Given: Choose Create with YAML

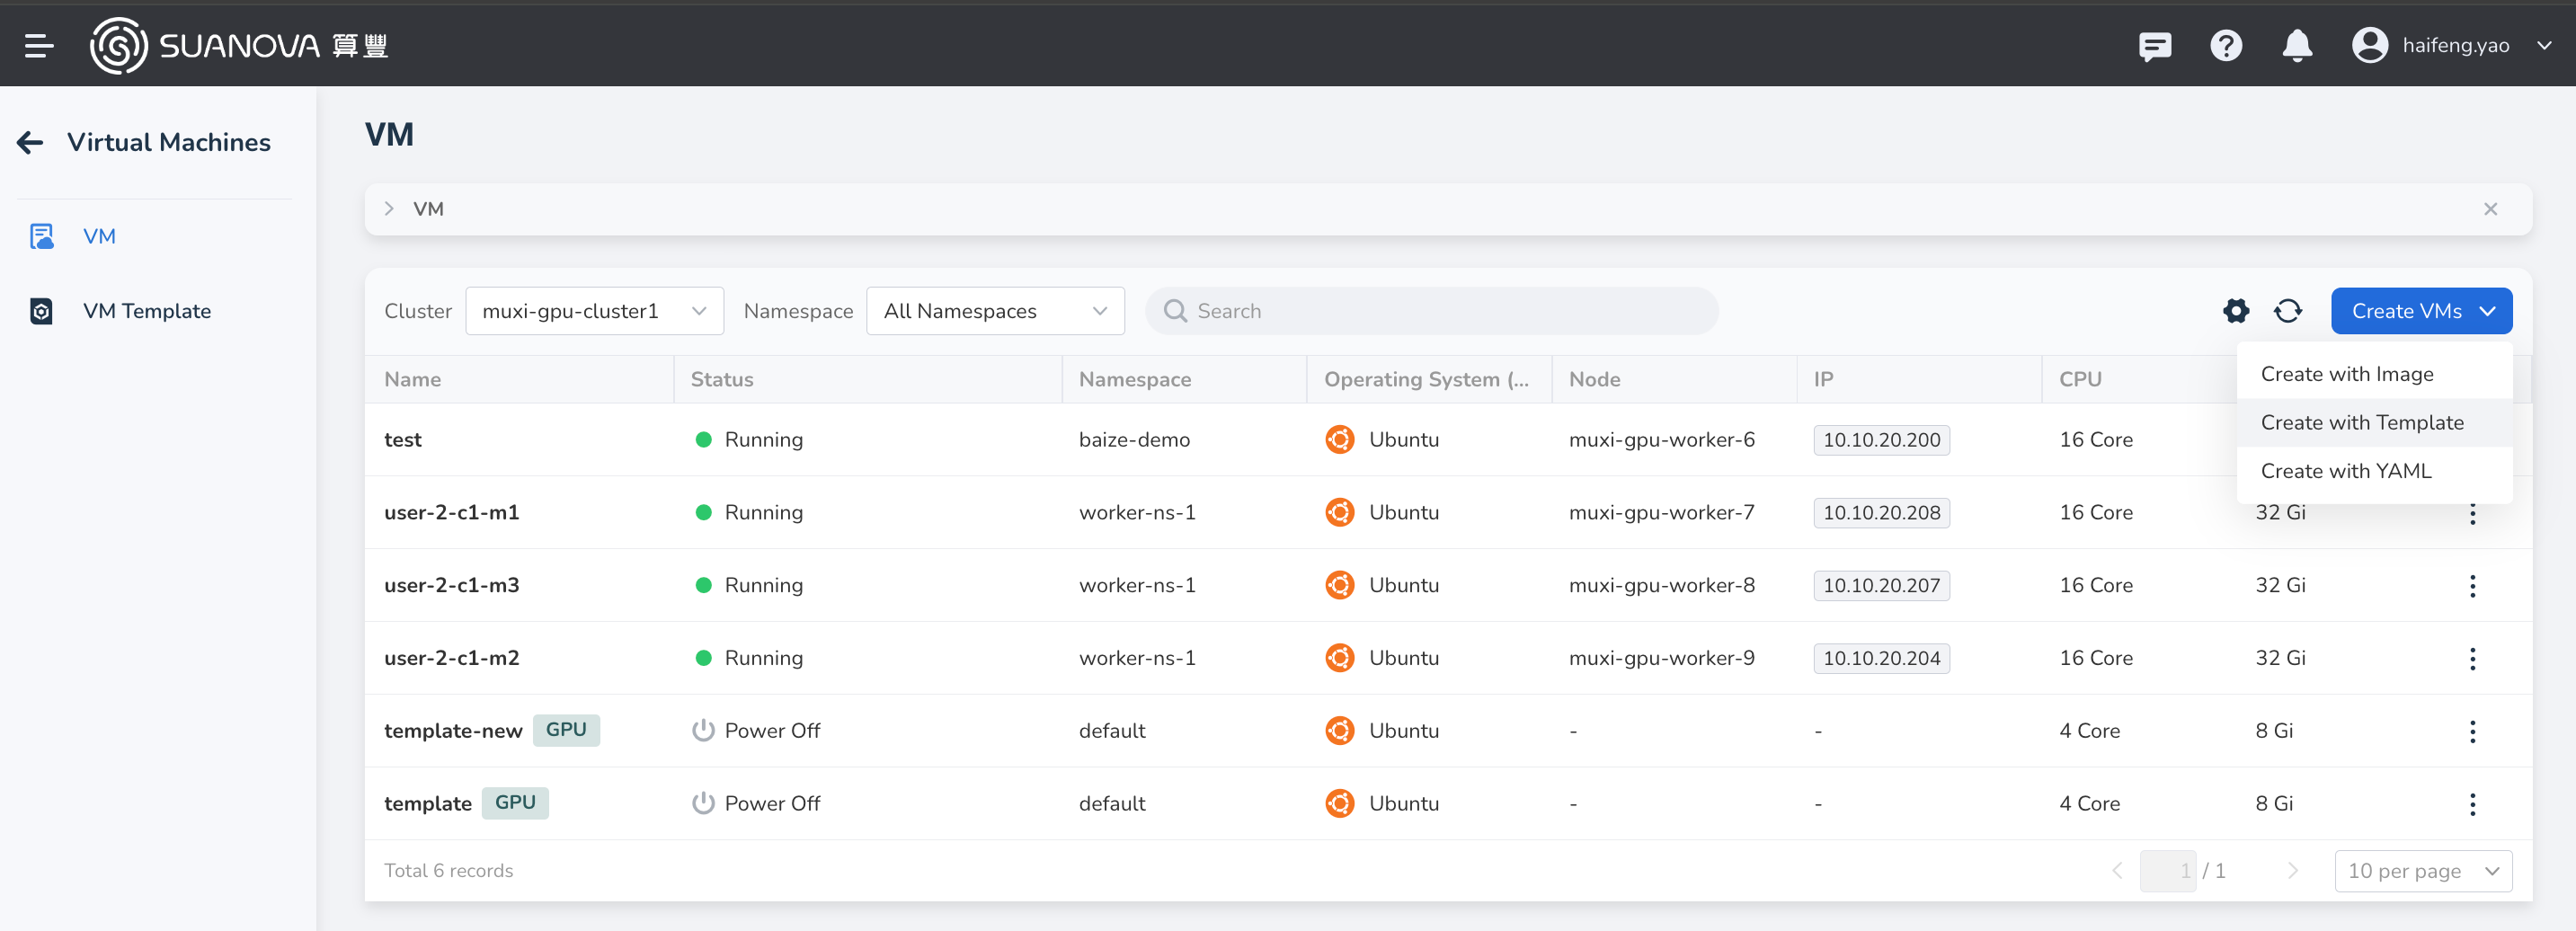Looking at the screenshot, I should [x=2375, y=471].
